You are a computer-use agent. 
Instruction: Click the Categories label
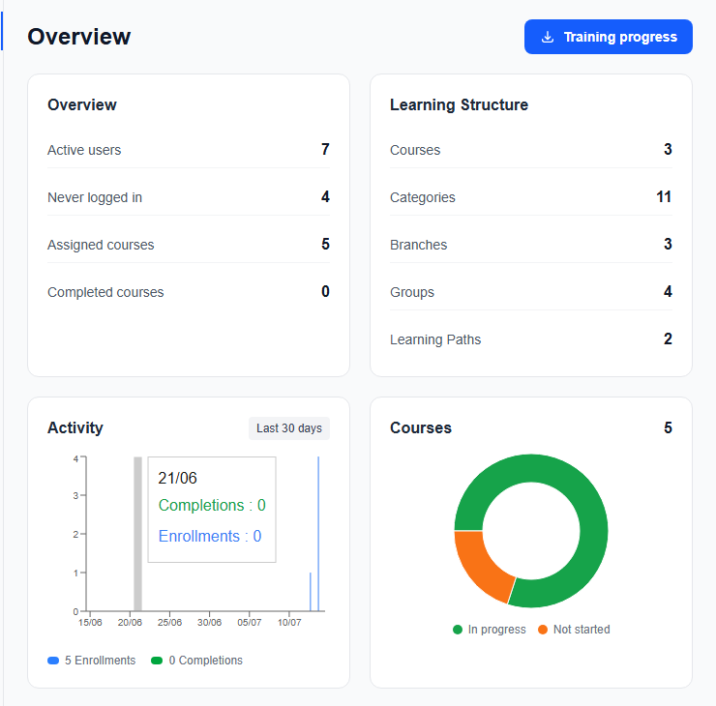tap(423, 197)
